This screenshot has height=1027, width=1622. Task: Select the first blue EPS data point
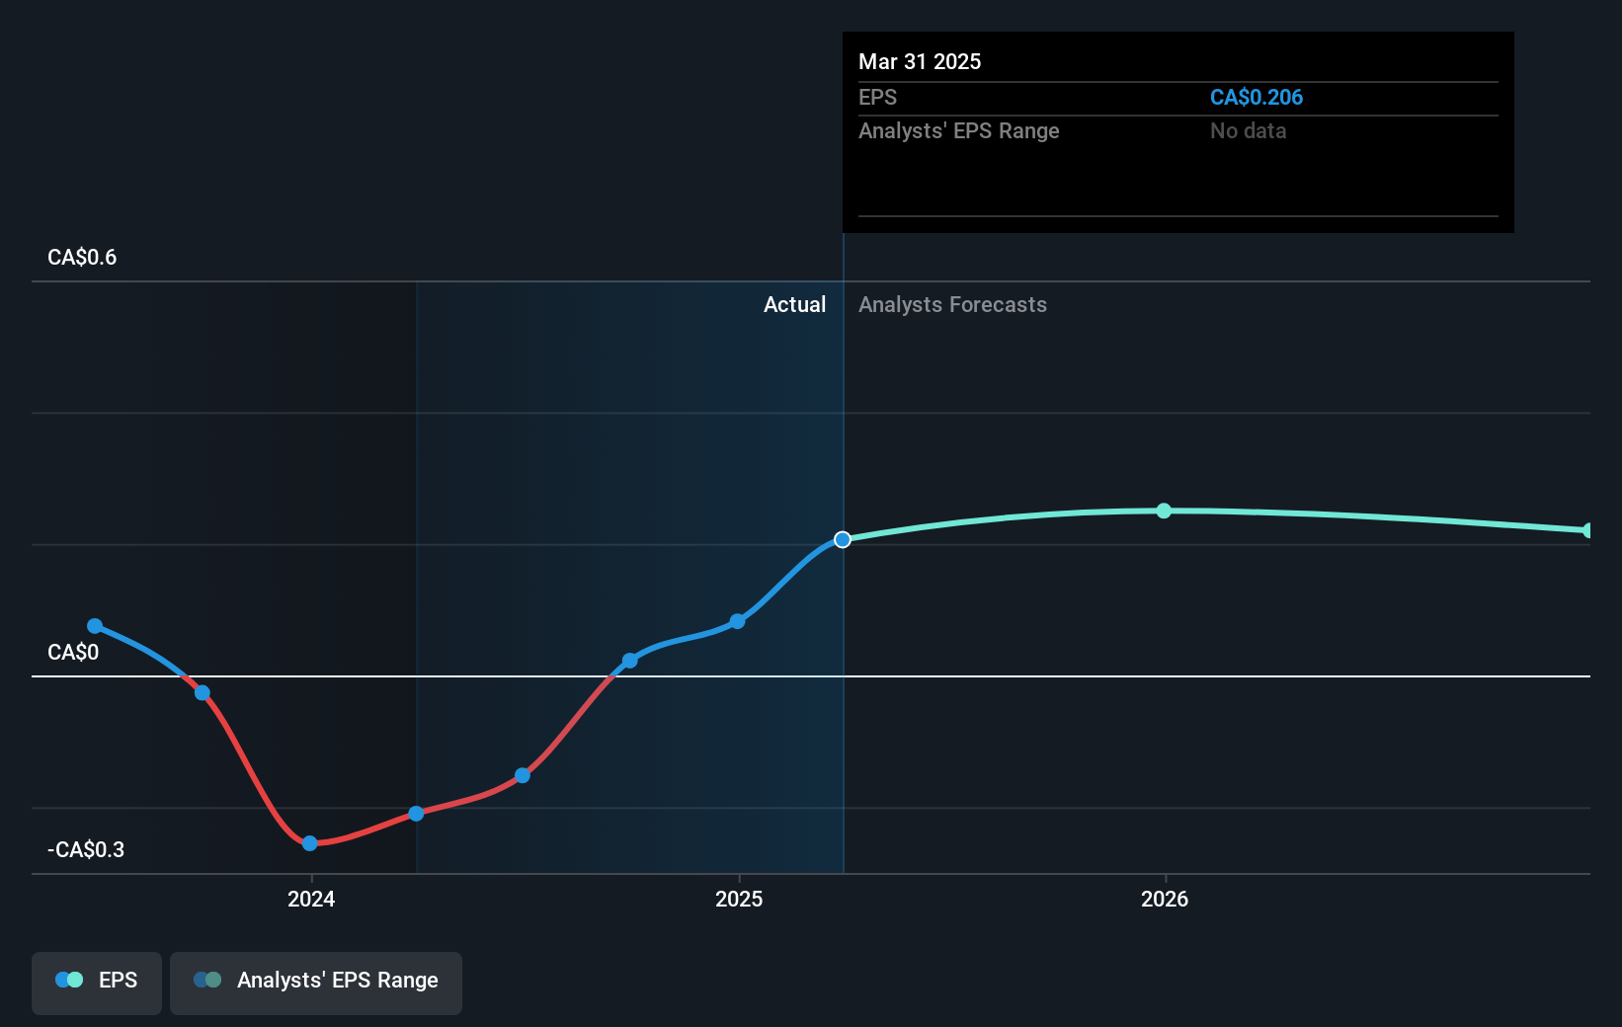click(x=94, y=625)
